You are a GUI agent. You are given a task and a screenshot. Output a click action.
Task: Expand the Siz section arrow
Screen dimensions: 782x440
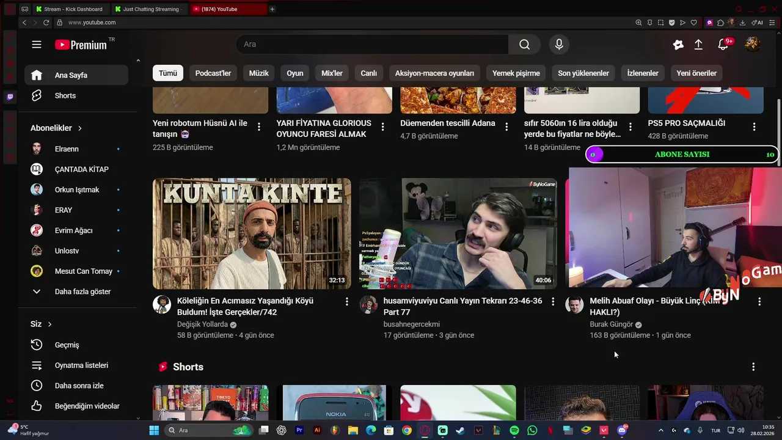50,324
